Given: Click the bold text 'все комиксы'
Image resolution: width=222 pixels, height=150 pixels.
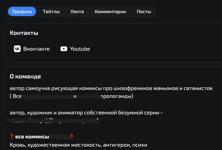Looking at the screenshot, I should click(32, 137).
